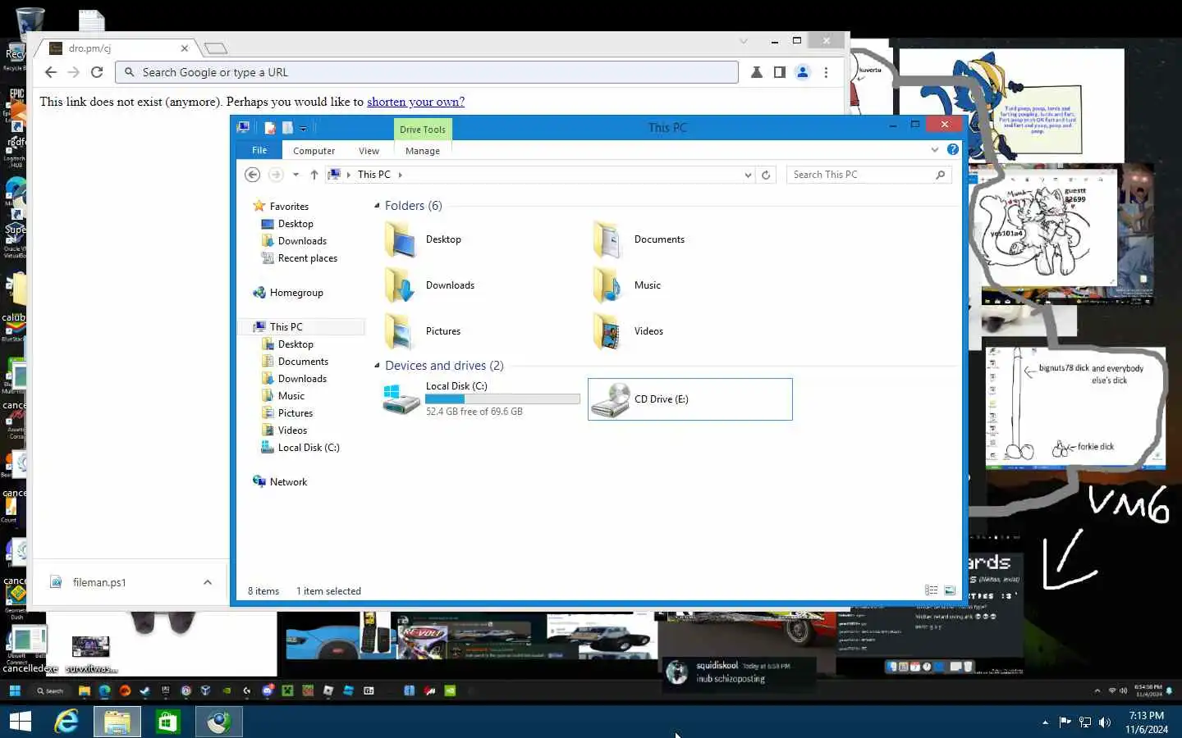Click the Drive Tools contextual tab header
The height and width of the screenshot is (738, 1182).
[423, 130]
